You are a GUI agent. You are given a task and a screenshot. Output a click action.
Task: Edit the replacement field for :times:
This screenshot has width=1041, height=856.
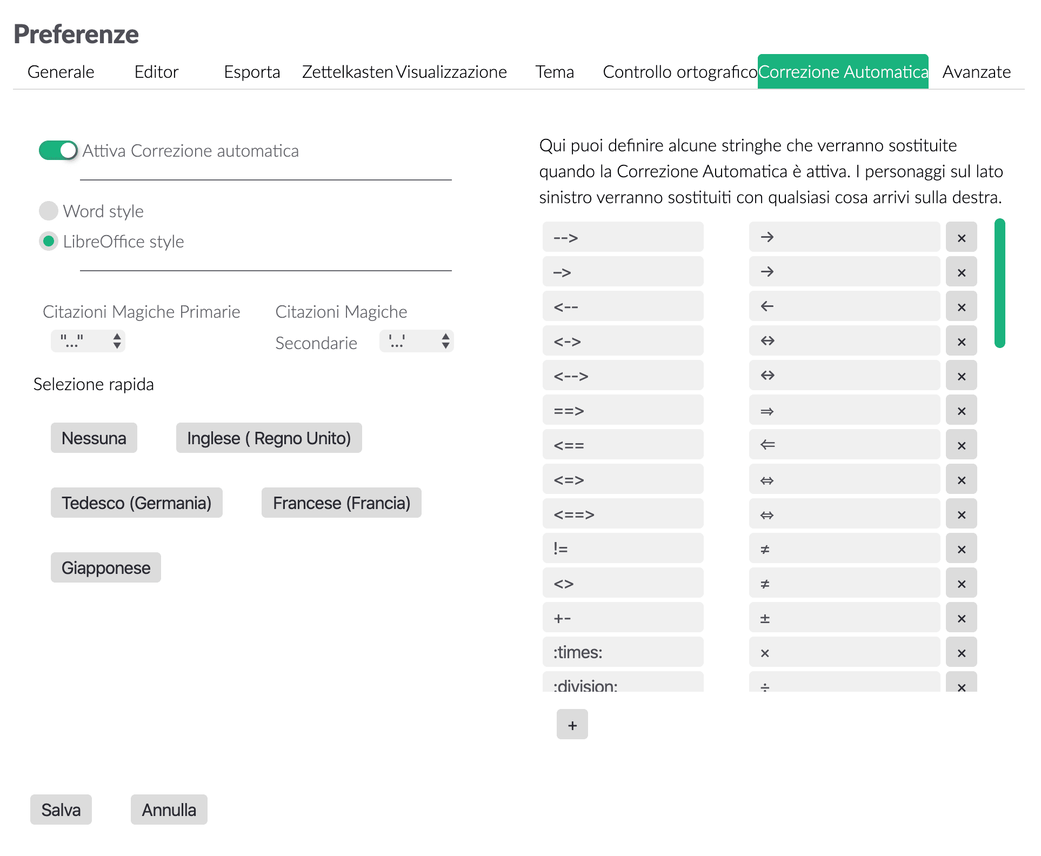pos(844,652)
